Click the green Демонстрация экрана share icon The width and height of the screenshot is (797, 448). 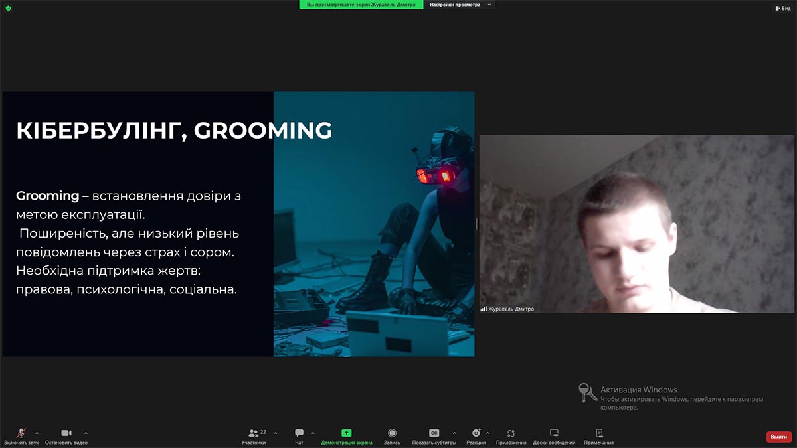346,433
